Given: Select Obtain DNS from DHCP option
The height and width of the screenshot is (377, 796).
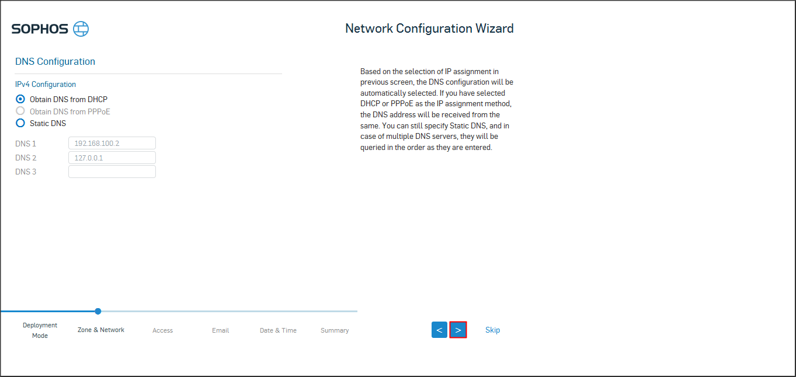Looking at the screenshot, I should coord(20,99).
